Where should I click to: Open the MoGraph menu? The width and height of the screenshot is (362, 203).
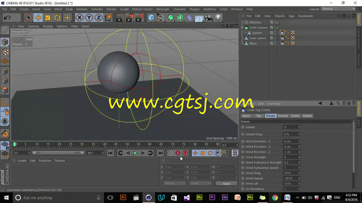click(163, 9)
